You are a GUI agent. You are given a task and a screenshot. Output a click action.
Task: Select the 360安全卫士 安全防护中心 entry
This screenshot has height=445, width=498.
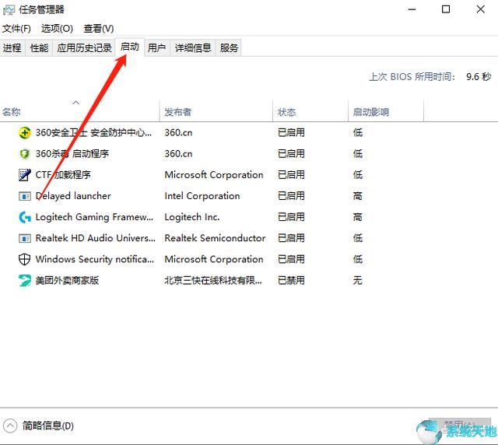coord(93,132)
